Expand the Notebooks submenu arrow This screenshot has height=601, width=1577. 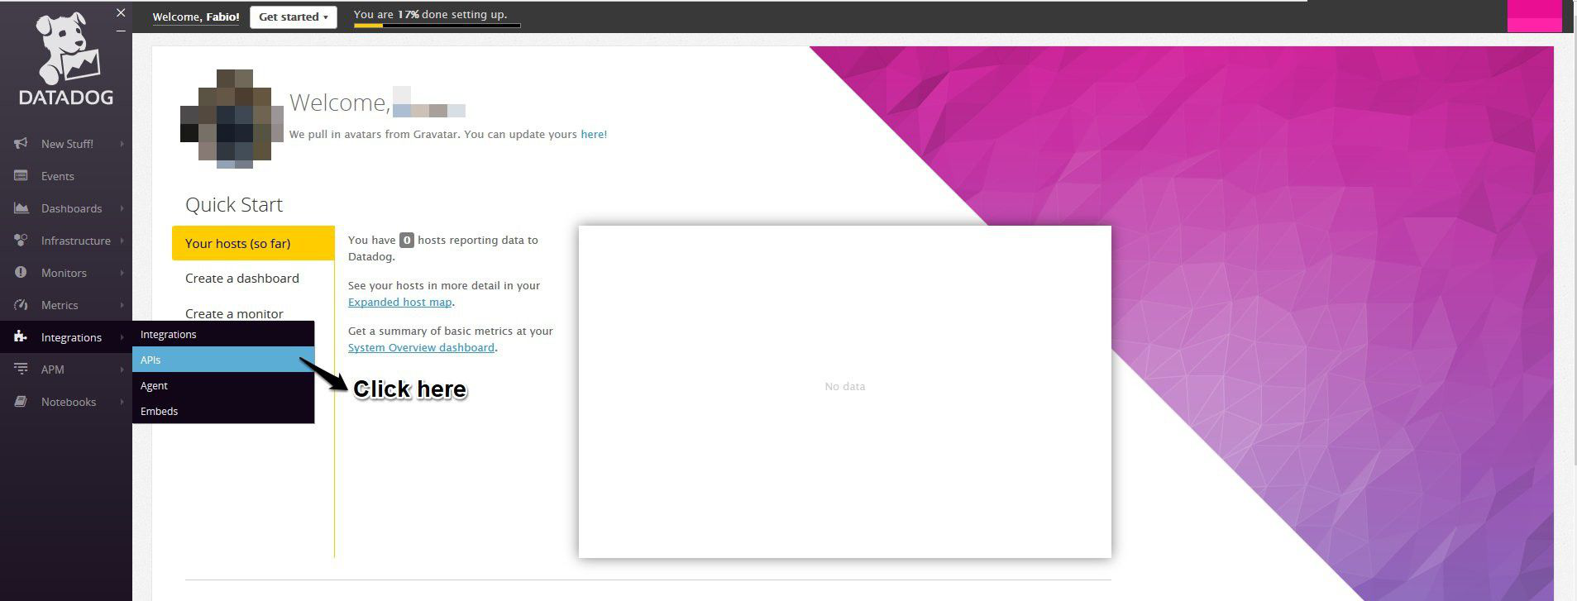pos(122,402)
